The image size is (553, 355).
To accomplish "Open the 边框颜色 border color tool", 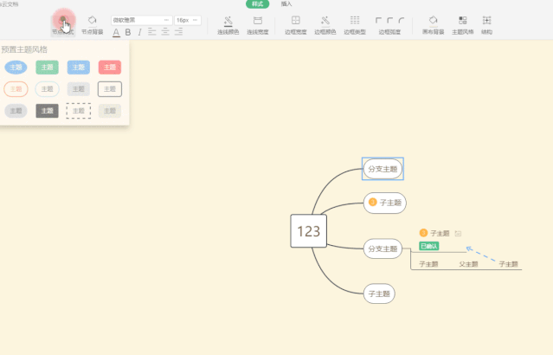I will [x=325, y=25].
